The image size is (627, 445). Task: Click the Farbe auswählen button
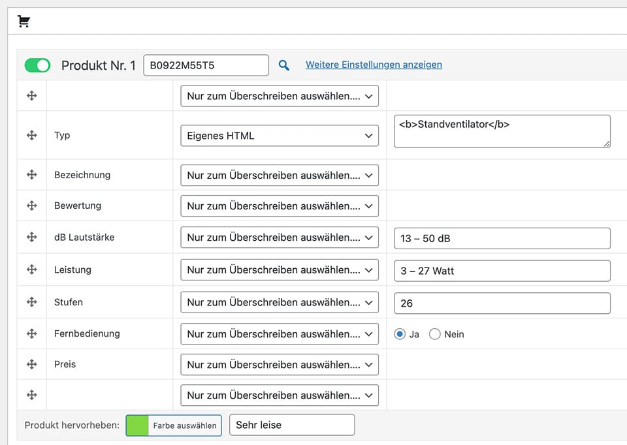(184, 425)
